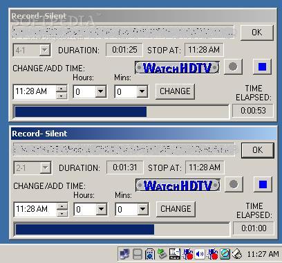The image size is (282, 263).
Task: Open the printer tray icon
Action: click(x=237, y=254)
